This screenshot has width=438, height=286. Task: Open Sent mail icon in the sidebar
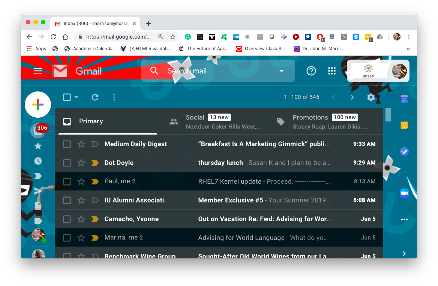[38, 191]
